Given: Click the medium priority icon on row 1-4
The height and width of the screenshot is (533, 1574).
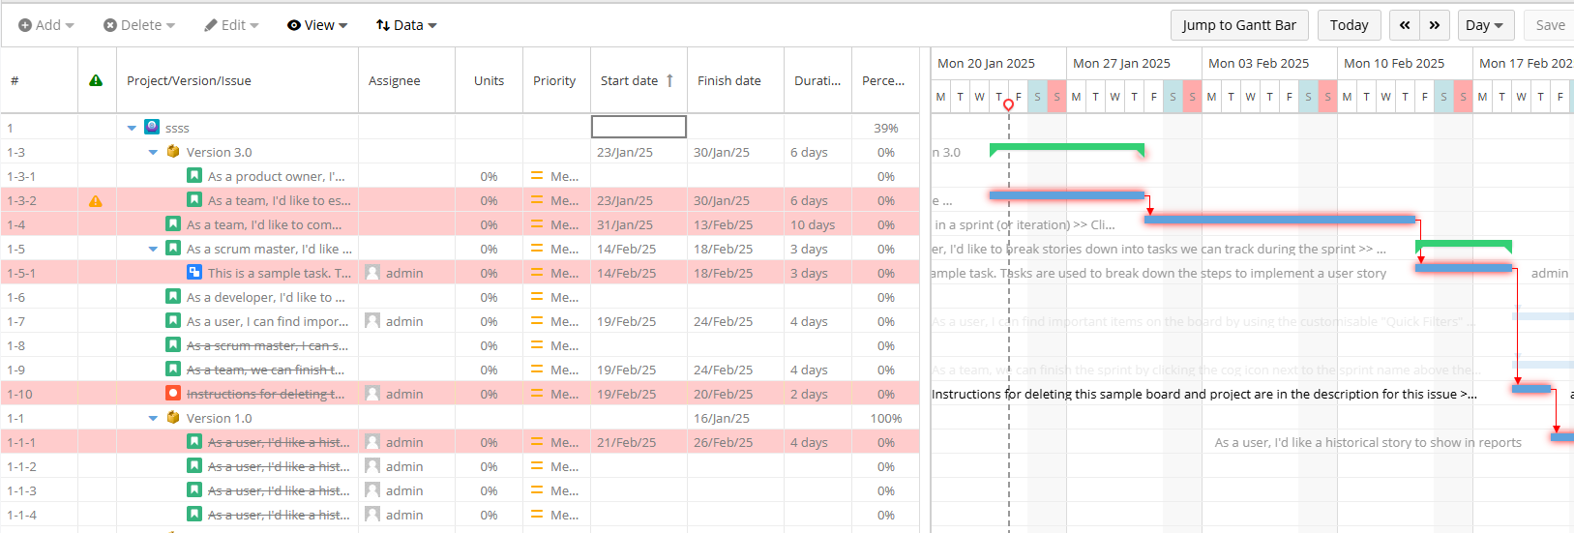Looking at the screenshot, I should (x=537, y=224).
